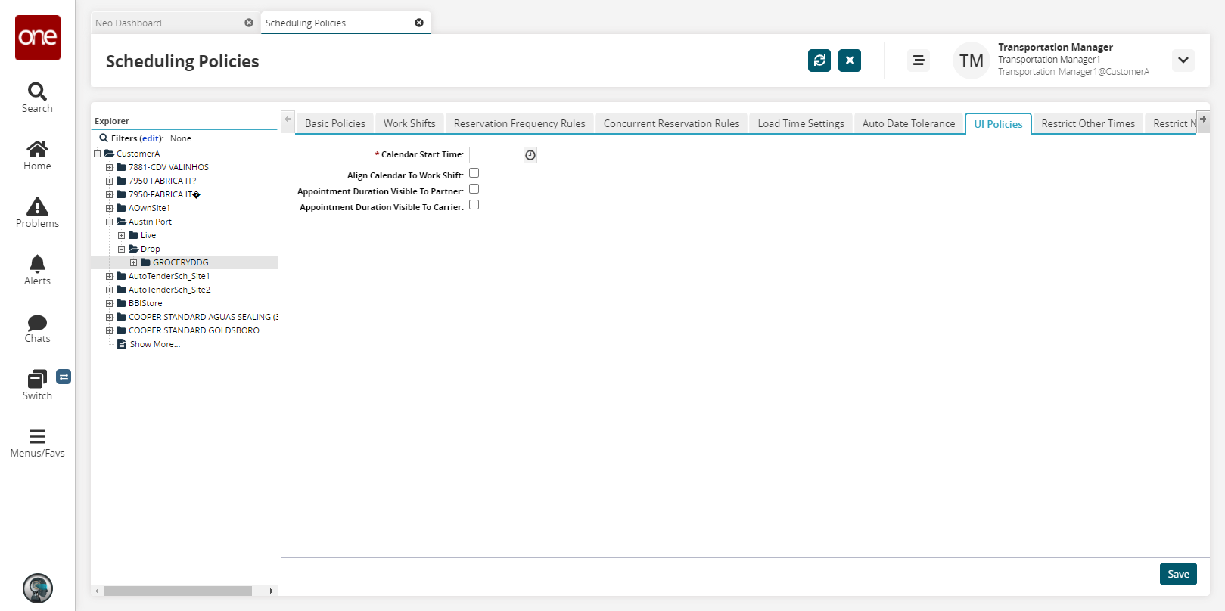Open the Problems warning icon
1225x611 pixels.
coord(37,206)
